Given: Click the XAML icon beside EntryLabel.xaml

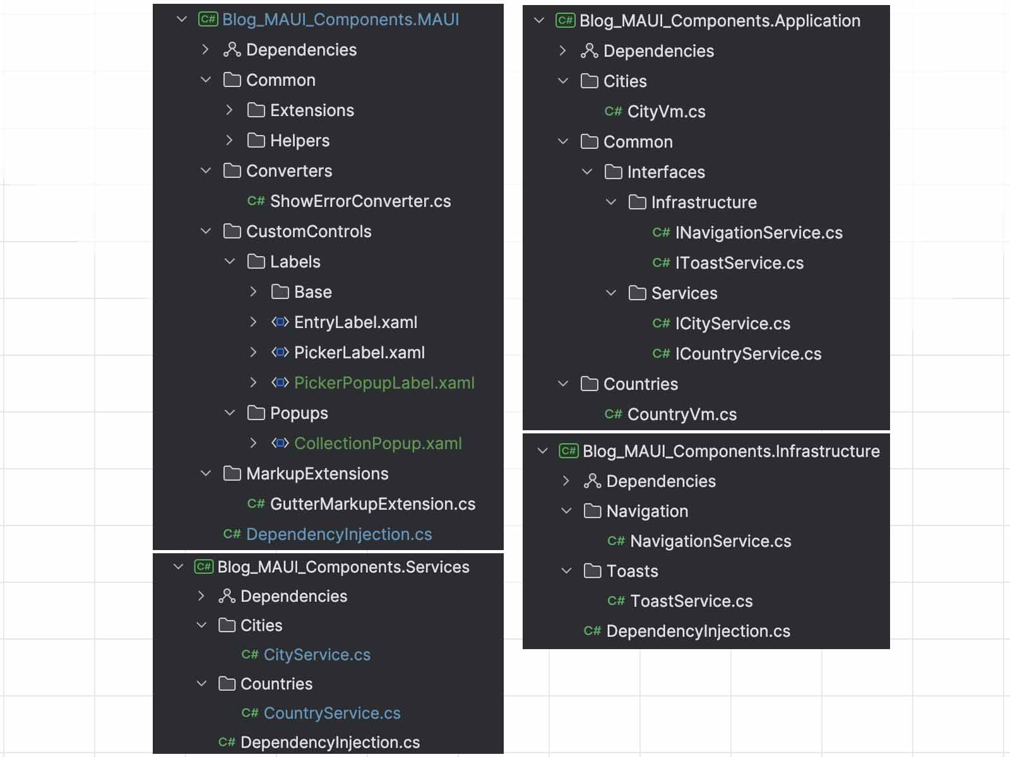Looking at the screenshot, I should tap(280, 322).
